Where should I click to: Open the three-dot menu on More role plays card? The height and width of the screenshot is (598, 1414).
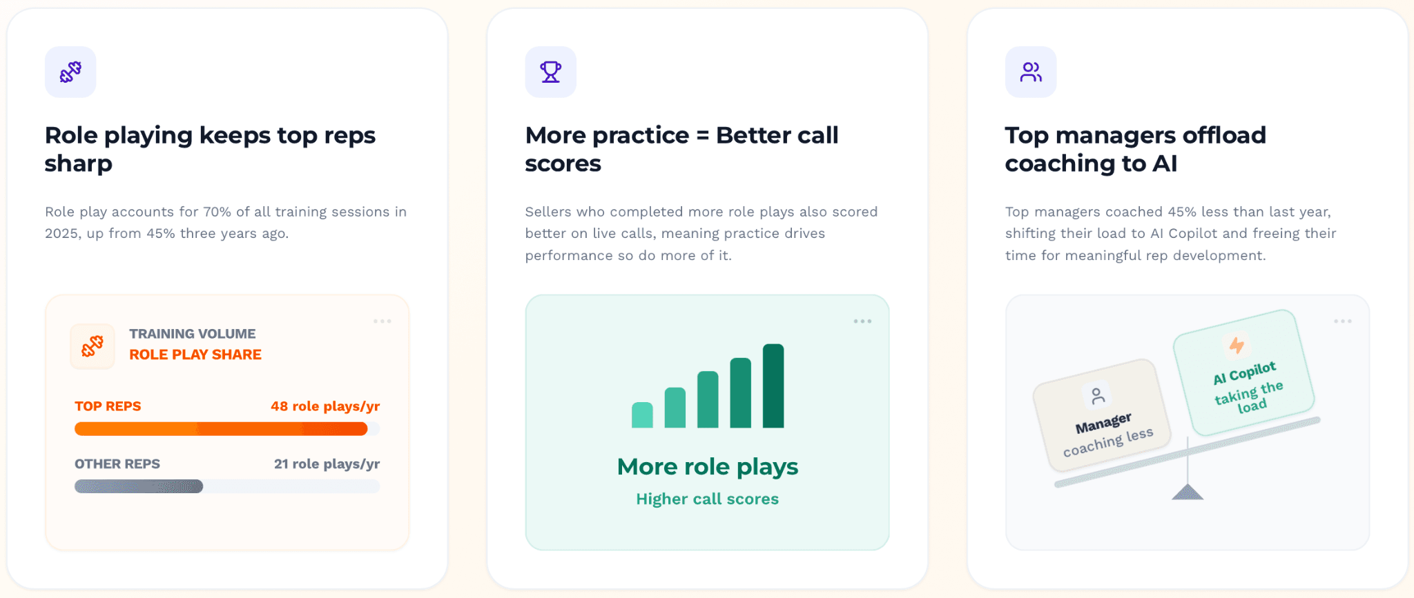coord(862,321)
